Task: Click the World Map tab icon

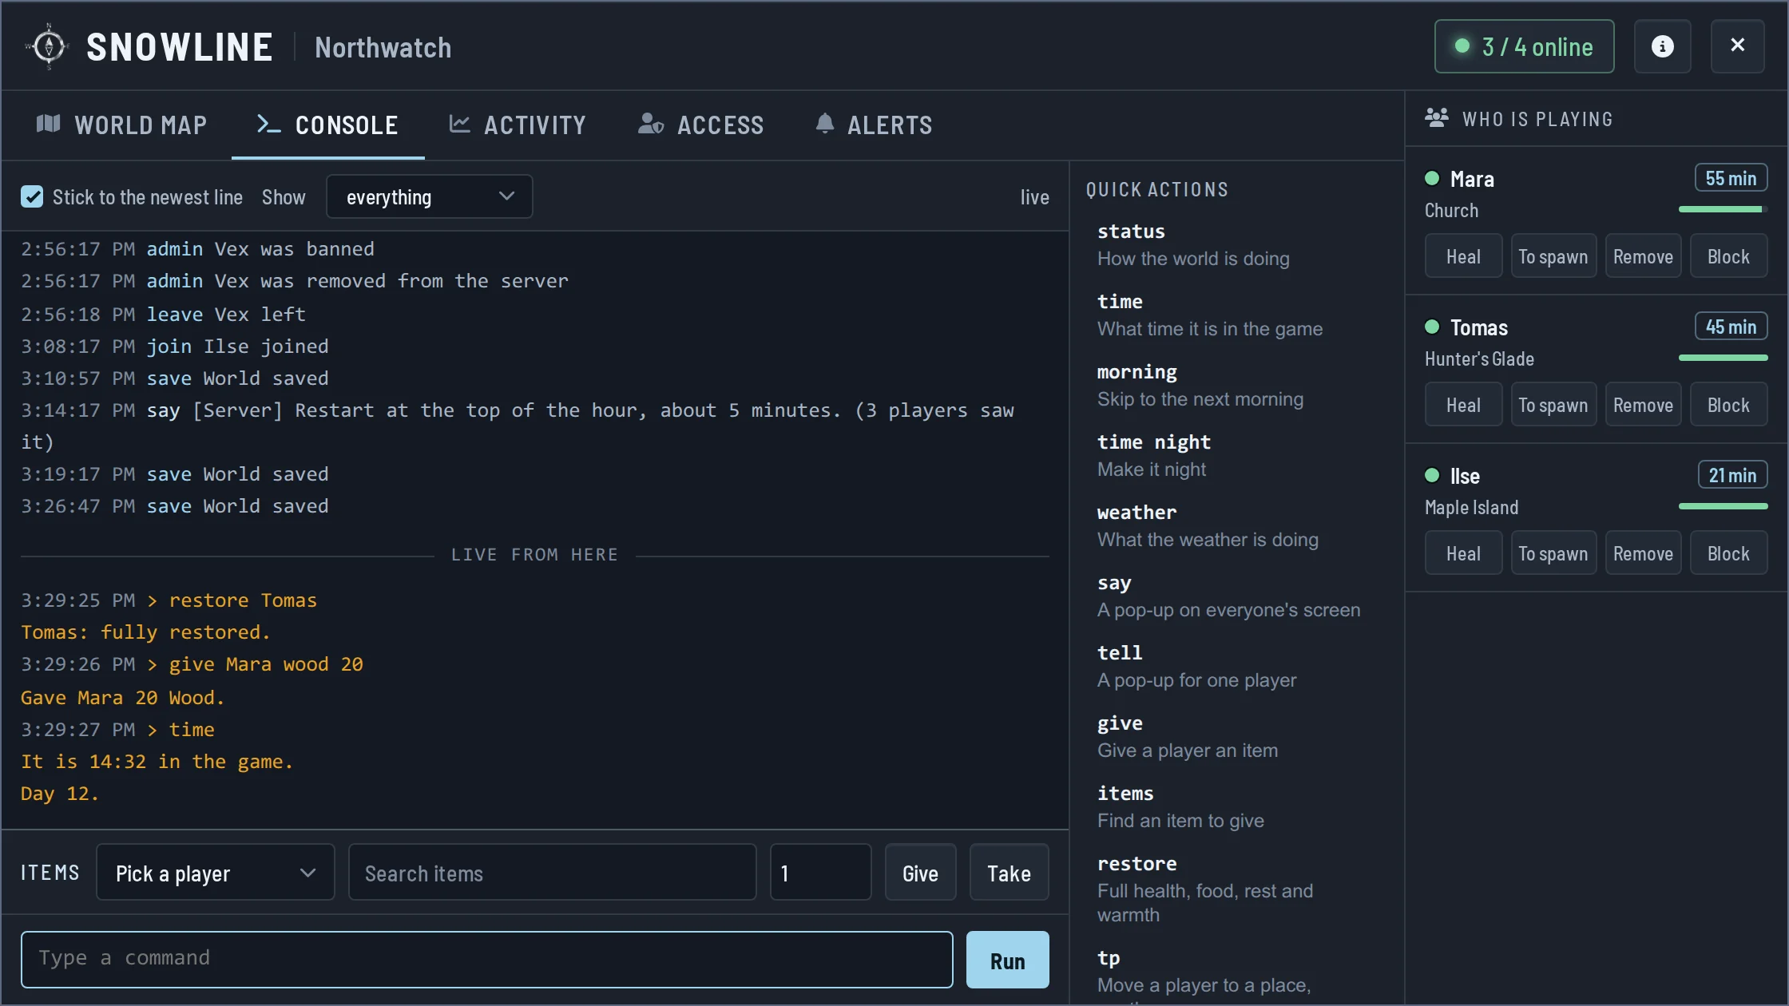Action: [49, 124]
